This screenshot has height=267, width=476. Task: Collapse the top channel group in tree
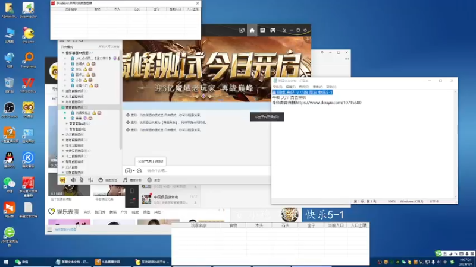pos(63,53)
